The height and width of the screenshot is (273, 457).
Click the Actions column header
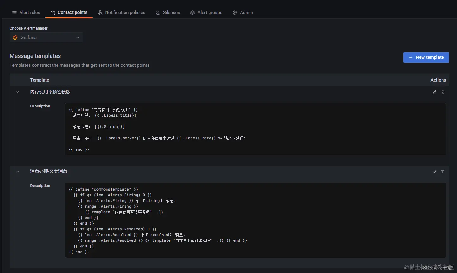point(438,80)
